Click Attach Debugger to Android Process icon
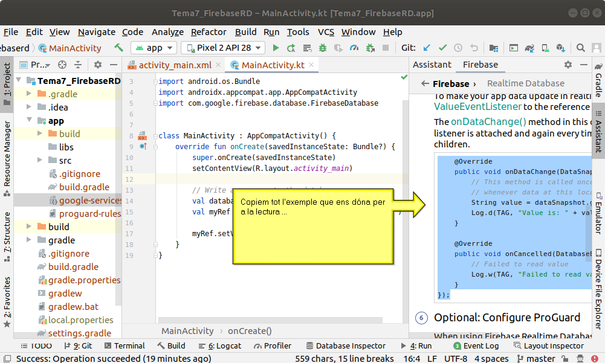Screen dimensions: 605x363 (370, 48)
